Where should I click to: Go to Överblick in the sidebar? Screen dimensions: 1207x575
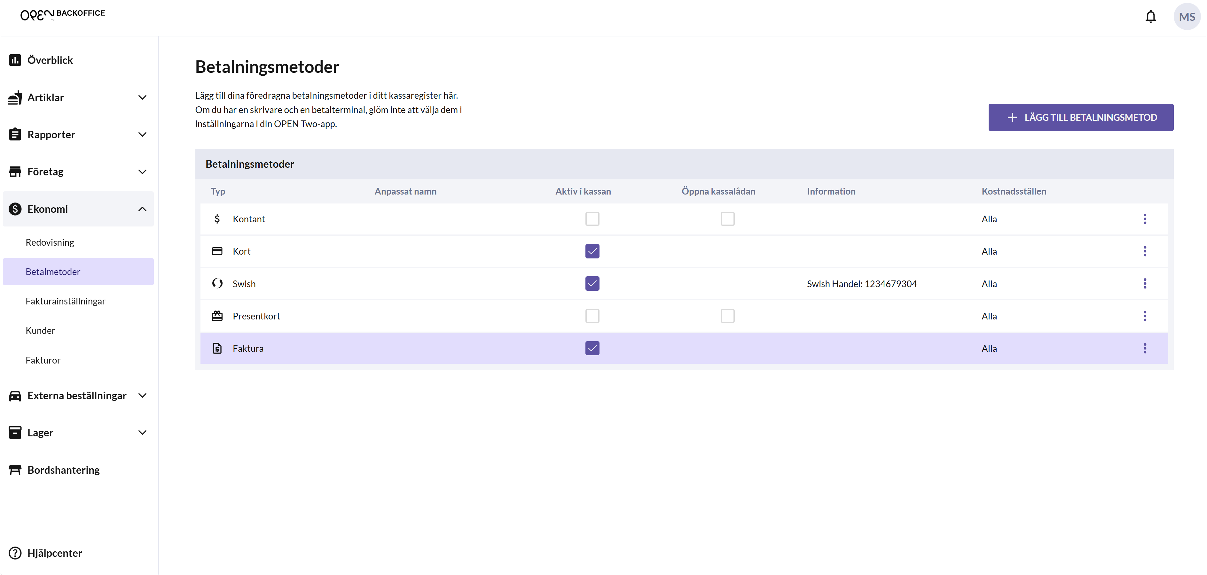coord(78,60)
